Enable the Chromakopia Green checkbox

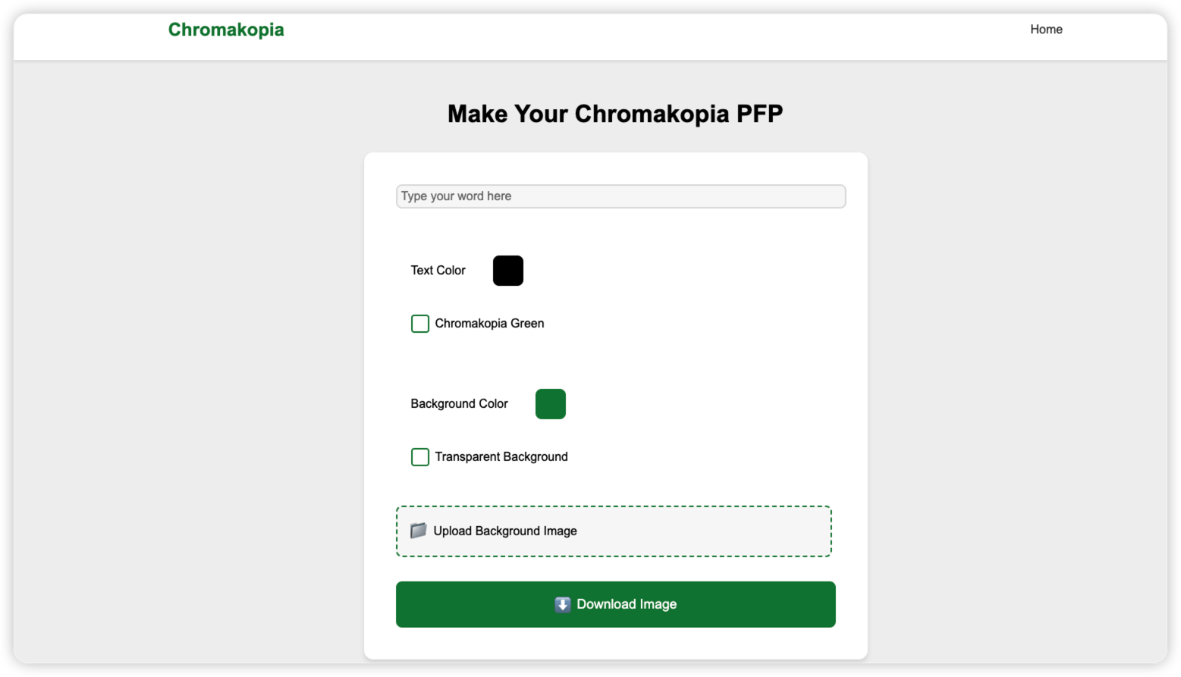pyautogui.click(x=420, y=324)
